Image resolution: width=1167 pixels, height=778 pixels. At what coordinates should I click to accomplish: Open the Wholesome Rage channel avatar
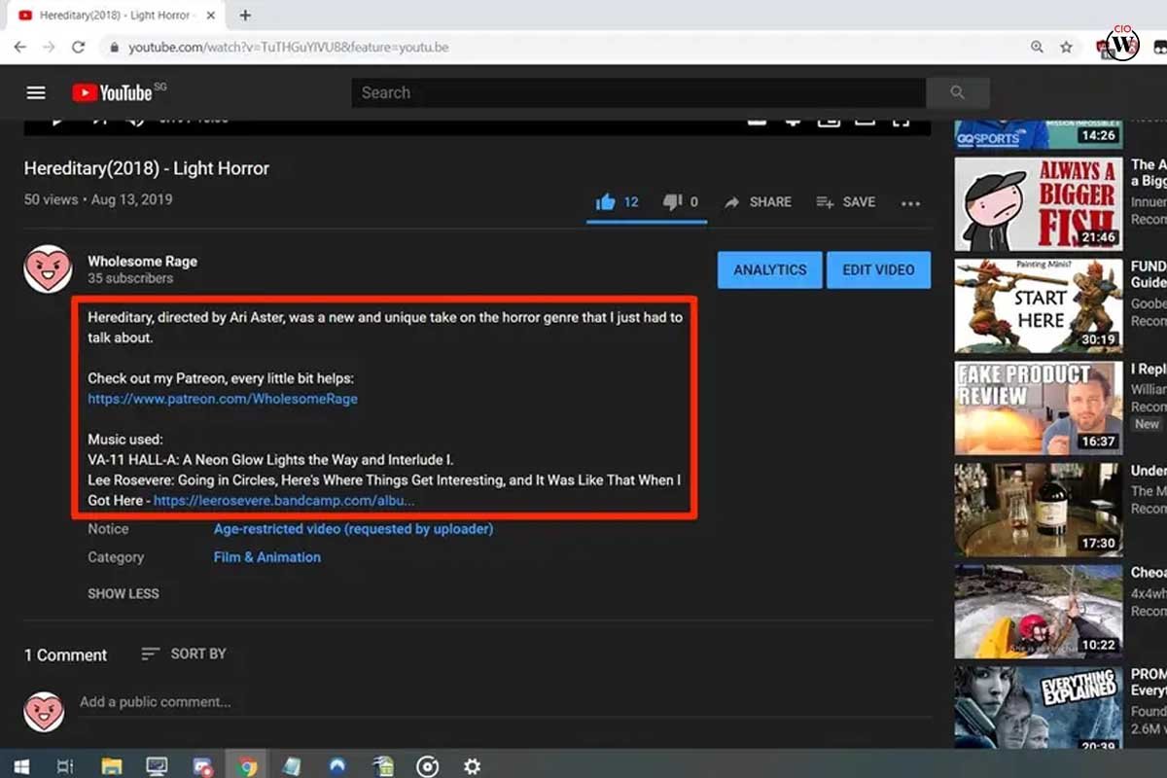48,269
